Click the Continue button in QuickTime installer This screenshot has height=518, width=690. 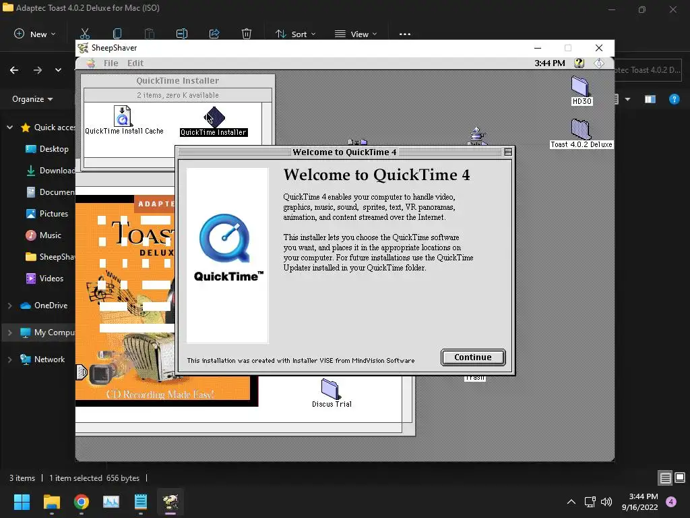click(472, 357)
